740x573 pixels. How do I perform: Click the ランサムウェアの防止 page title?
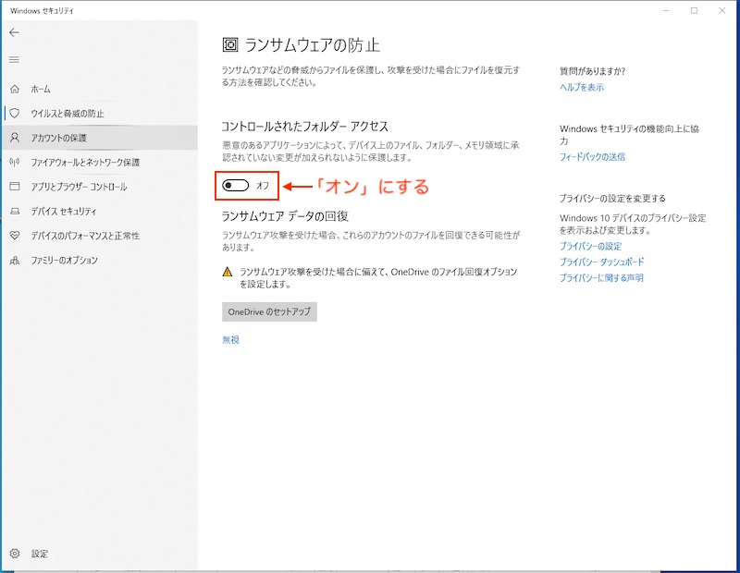click(x=313, y=44)
